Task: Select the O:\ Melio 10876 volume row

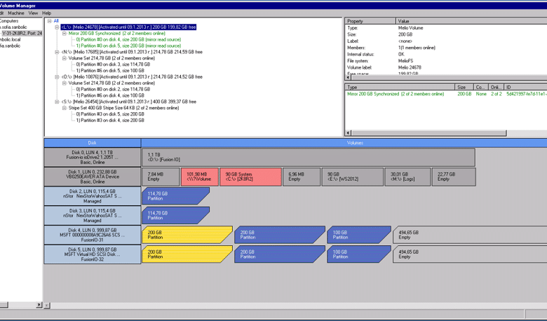Action: [x=132, y=76]
